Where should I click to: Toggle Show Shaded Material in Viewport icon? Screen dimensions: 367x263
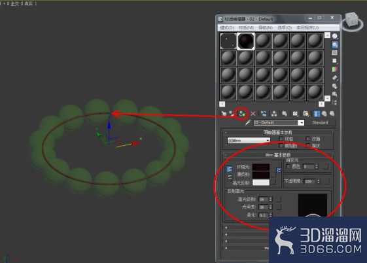pyautogui.click(x=306, y=114)
